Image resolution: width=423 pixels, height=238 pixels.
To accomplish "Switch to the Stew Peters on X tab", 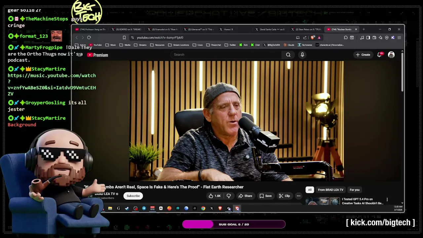I will tap(306, 29).
